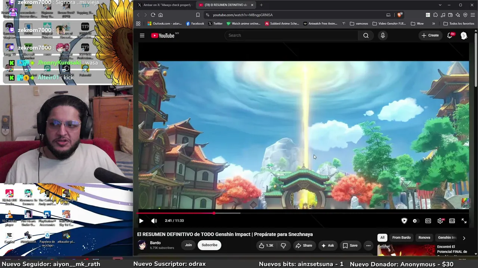Open the YouTube guide hamburger menu

point(142,35)
